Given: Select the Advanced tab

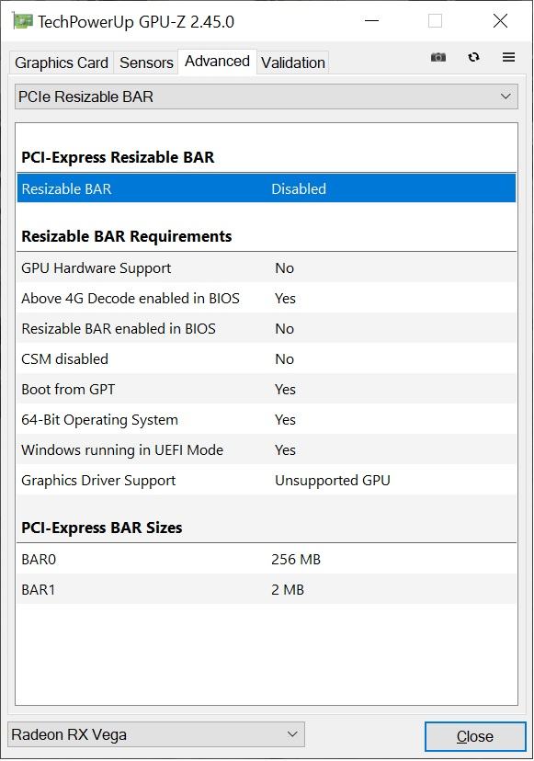Looking at the screenshot, I should pyautogui.click(x=217, y=62).
